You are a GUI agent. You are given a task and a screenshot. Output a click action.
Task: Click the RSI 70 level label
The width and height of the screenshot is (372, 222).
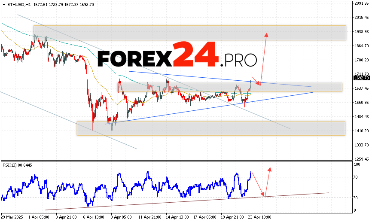tap(357, 177)
